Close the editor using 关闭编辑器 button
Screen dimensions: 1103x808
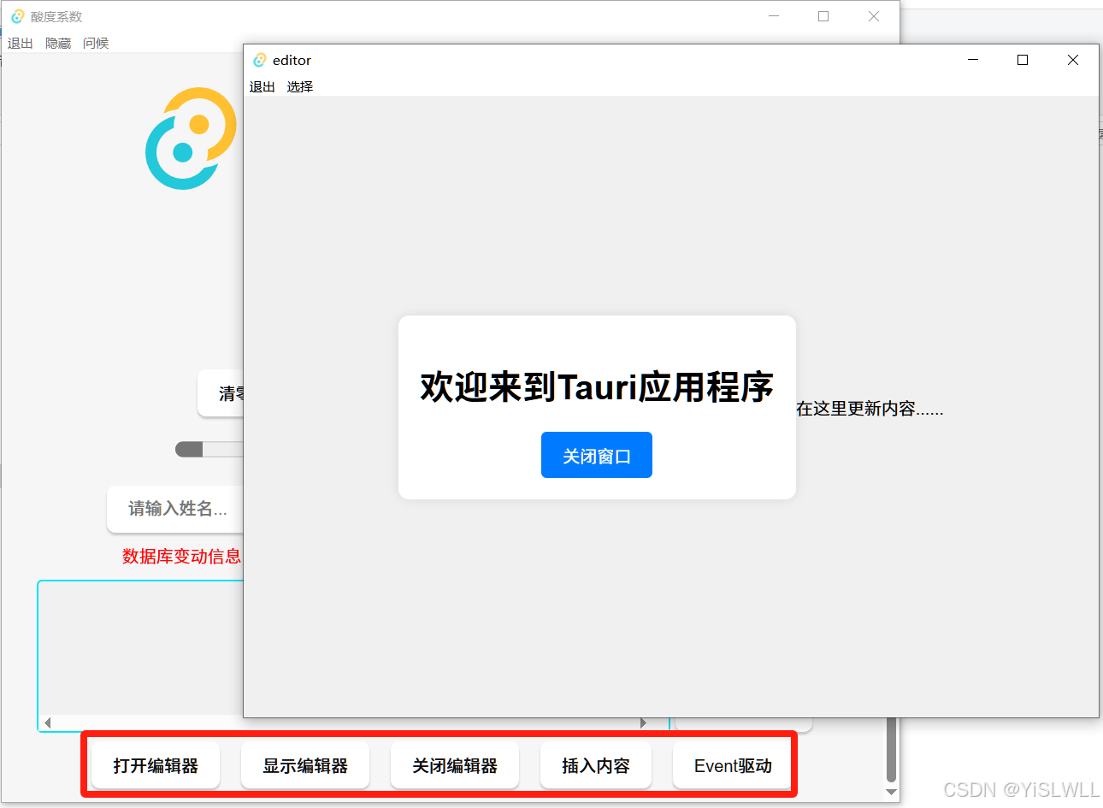pyautogui.click(x=454, y=764)
